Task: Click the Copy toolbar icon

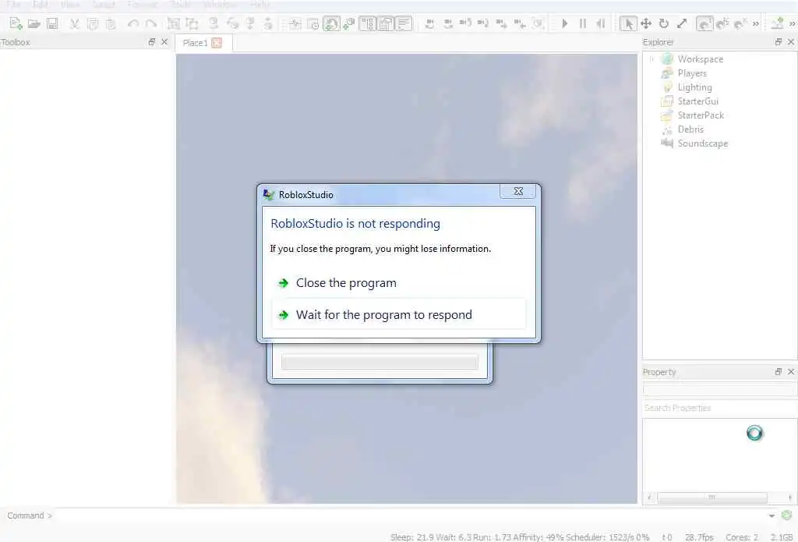Action: point(93,23)
